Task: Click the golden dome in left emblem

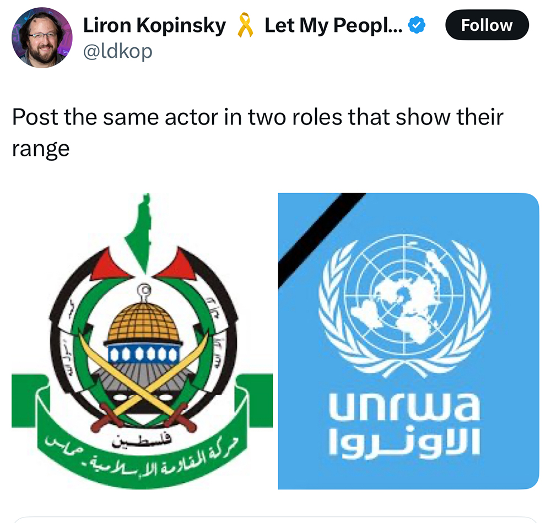Action: click(x=143, y=322)
